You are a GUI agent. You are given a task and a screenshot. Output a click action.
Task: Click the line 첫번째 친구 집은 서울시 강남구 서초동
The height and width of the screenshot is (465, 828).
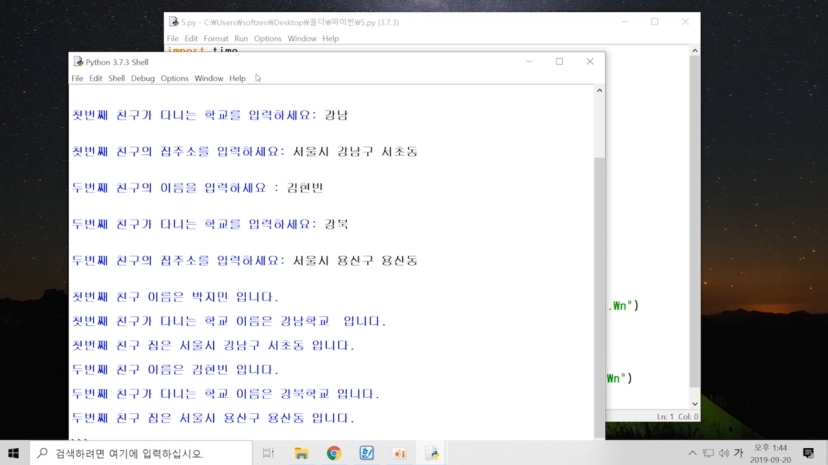(213, 346)
